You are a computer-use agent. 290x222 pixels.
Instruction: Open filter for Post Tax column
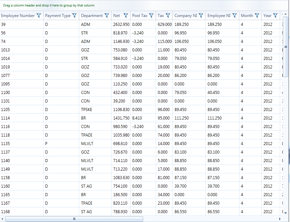pyautogui.click(x=151, y=16)
